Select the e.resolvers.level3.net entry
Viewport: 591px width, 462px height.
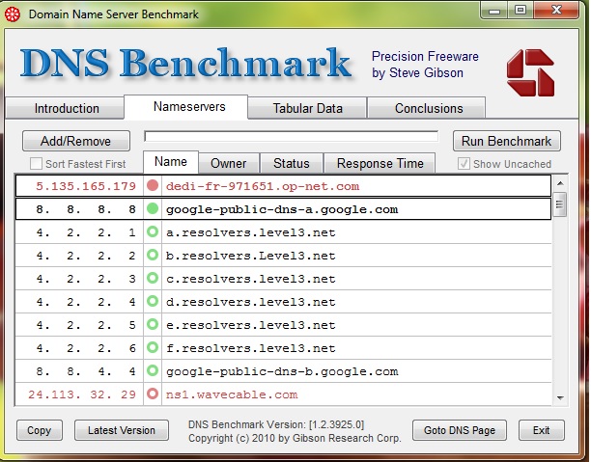click(283, 325)
